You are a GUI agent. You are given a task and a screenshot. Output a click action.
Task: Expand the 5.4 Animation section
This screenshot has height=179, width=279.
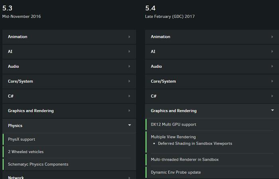tap(212, 37)
